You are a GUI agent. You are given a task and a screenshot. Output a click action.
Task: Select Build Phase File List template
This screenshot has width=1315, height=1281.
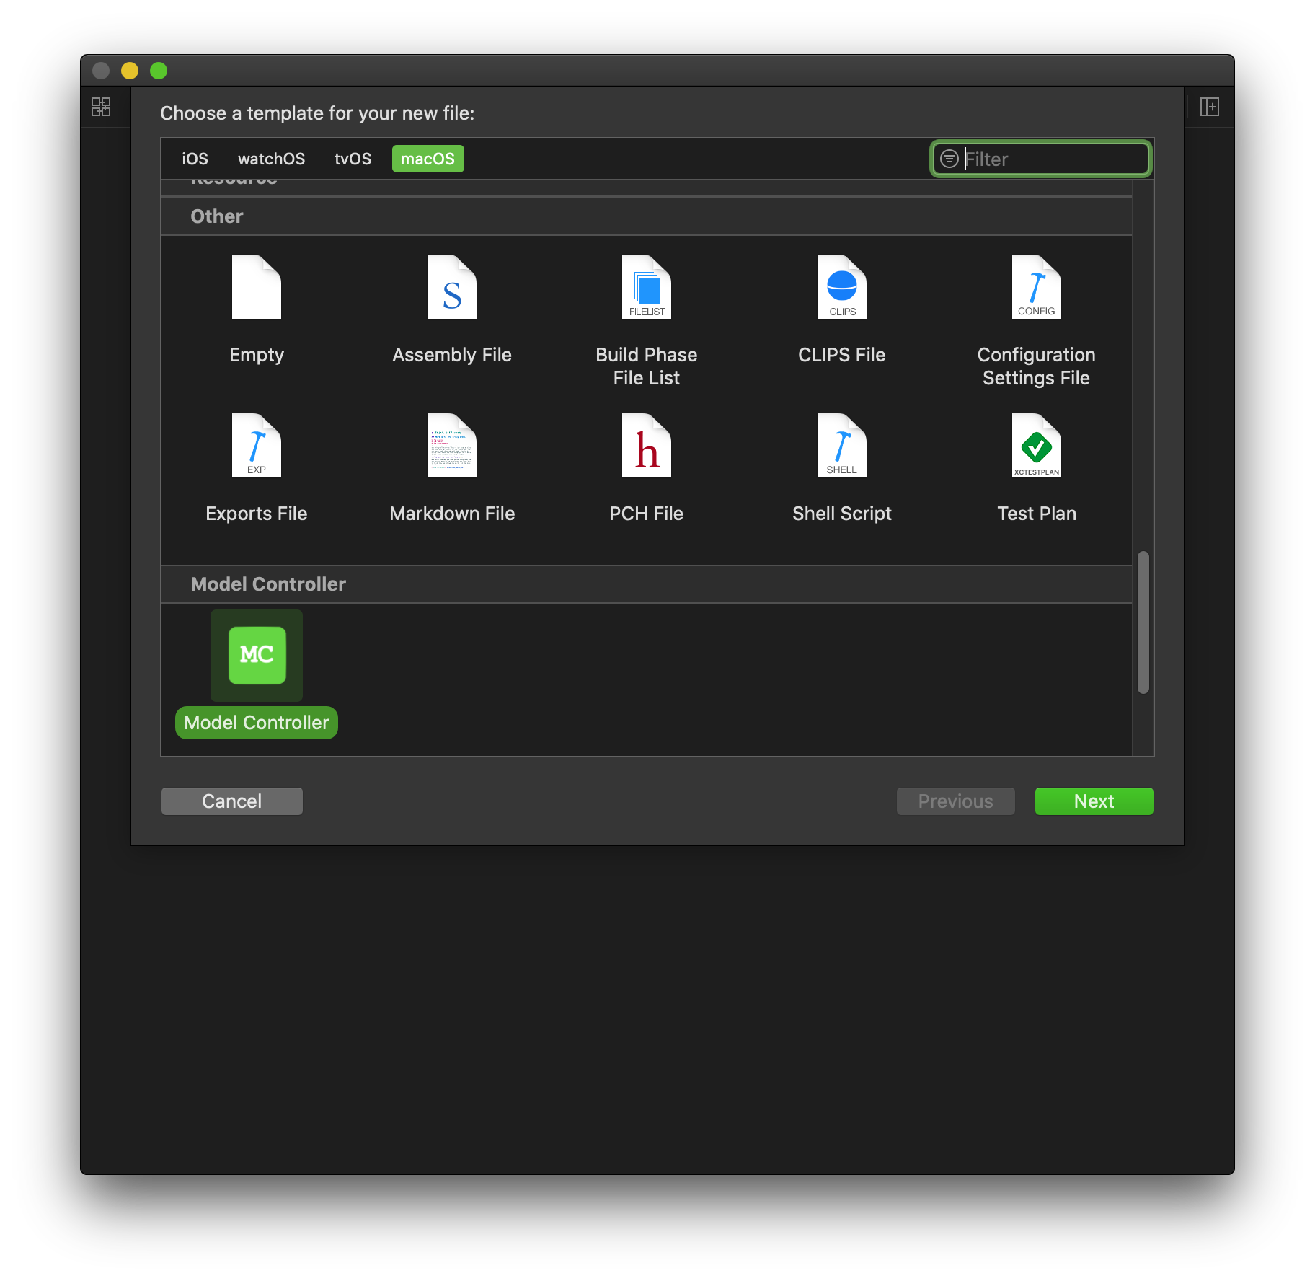click(x=646, y=288)
